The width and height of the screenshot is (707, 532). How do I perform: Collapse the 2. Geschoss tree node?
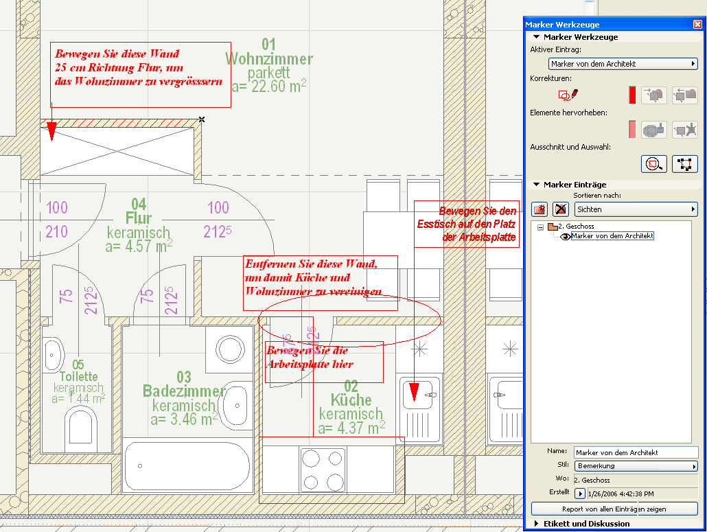coord(540,227)
